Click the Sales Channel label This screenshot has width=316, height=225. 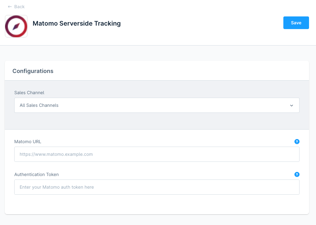(x=29, y=93)
